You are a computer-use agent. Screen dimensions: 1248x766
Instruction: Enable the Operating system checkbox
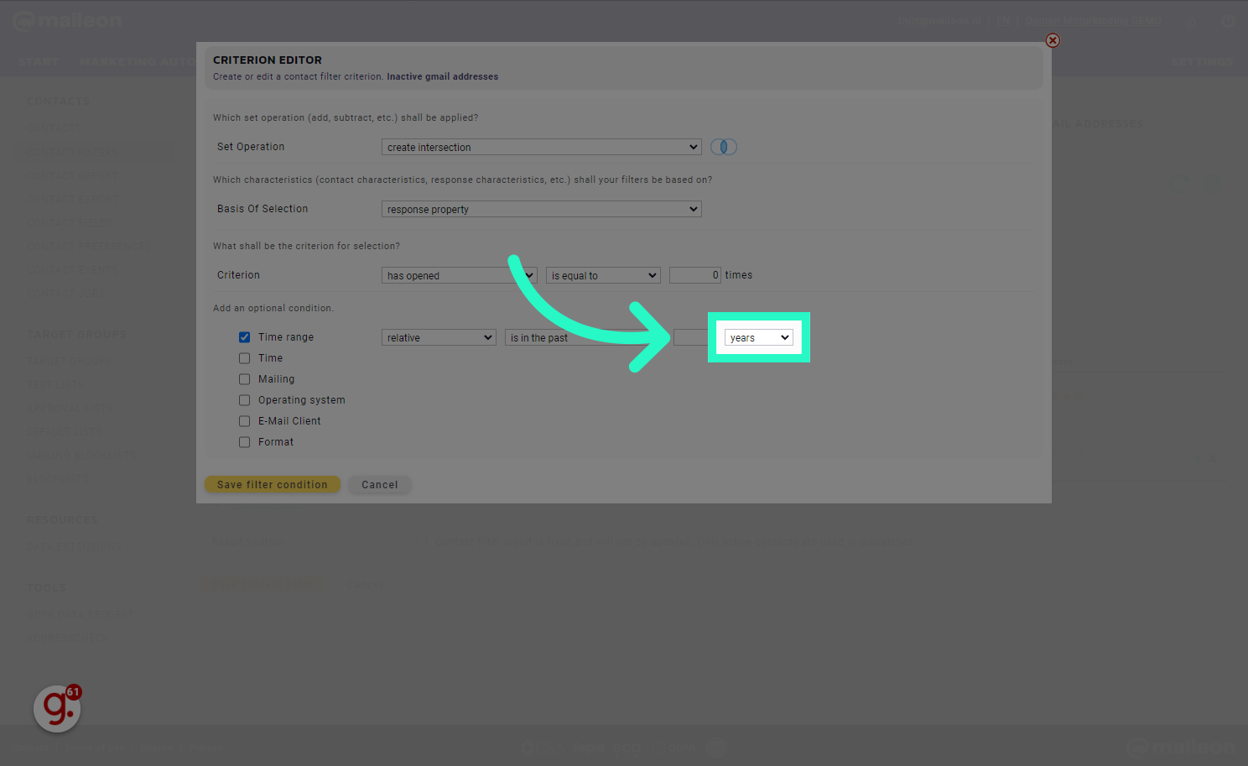(244, 400)
